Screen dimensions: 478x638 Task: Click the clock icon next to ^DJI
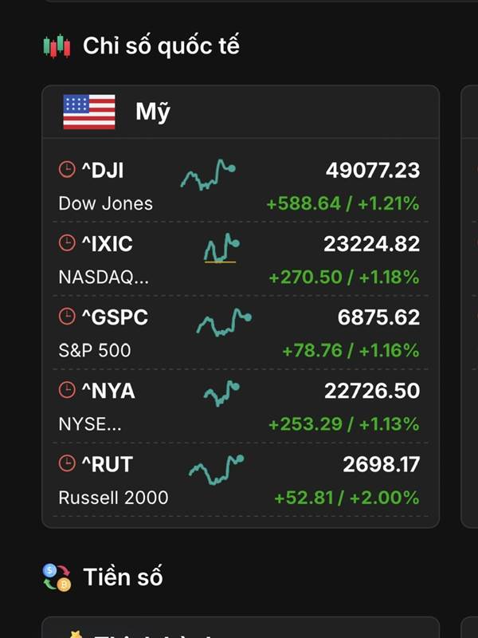point(67,169)
